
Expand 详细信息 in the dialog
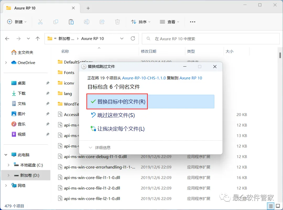(x=100, y=148)
